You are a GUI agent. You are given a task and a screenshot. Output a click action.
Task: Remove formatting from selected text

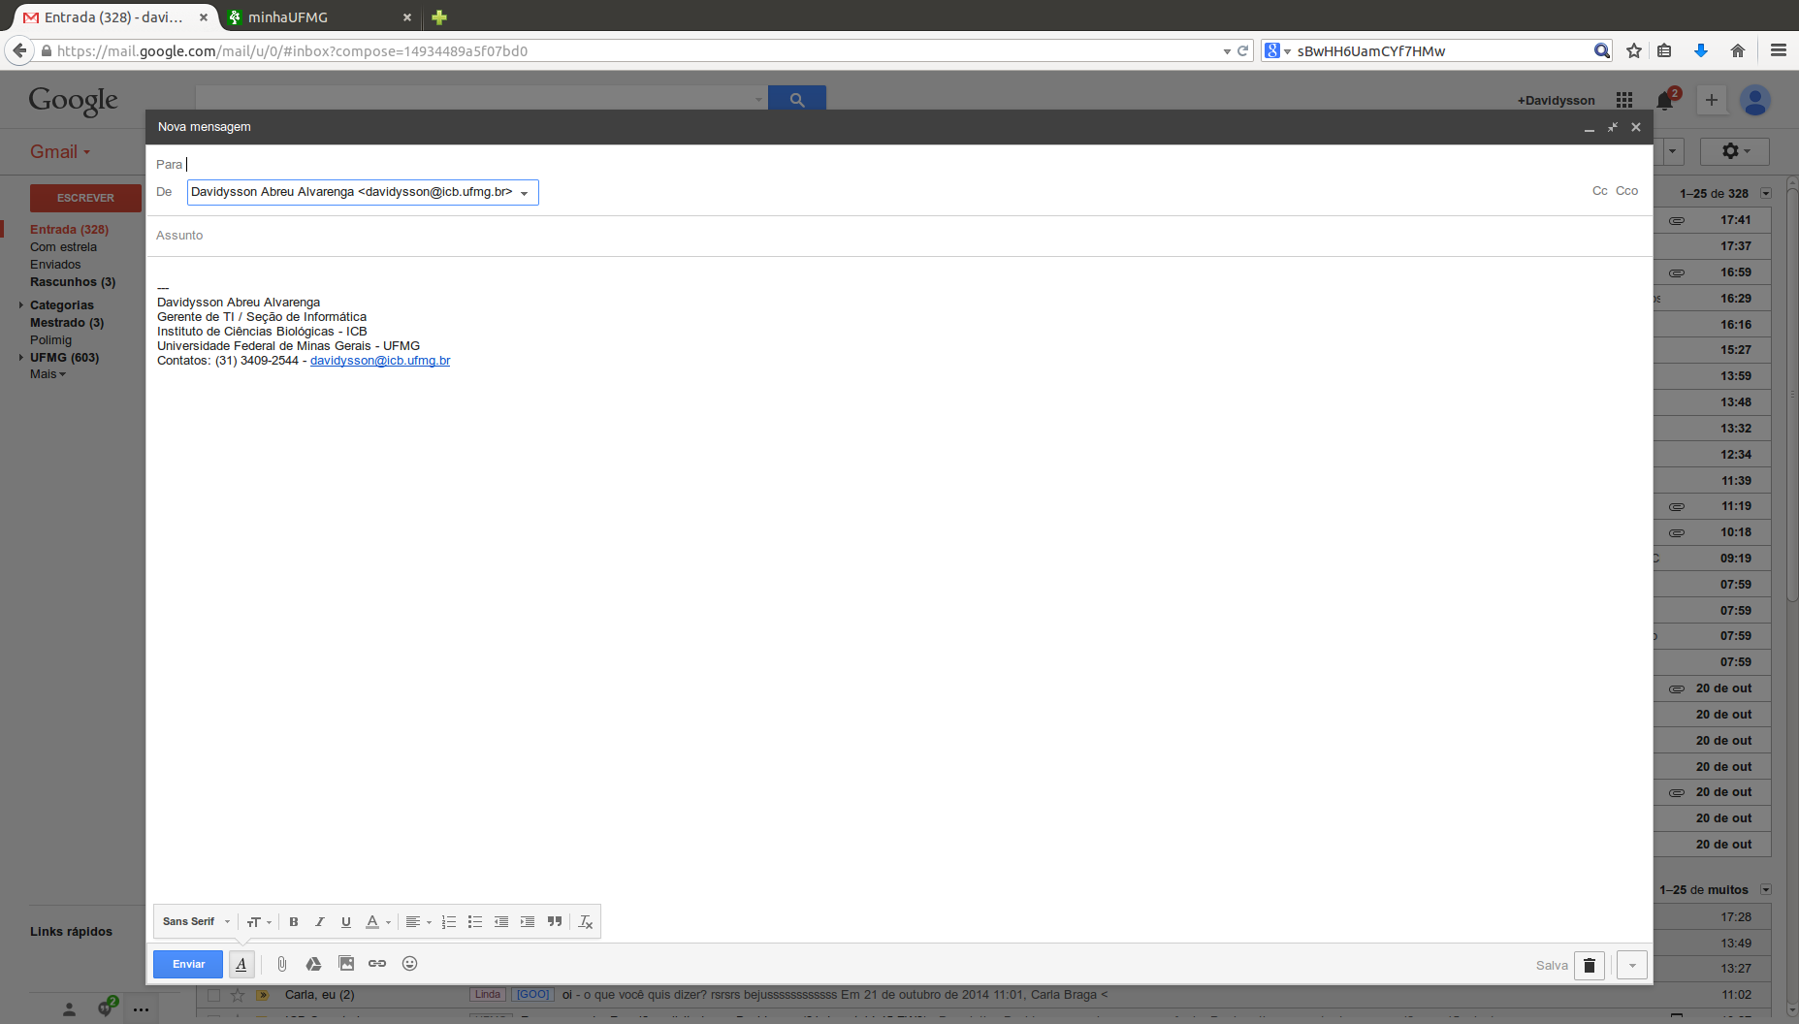585,922
